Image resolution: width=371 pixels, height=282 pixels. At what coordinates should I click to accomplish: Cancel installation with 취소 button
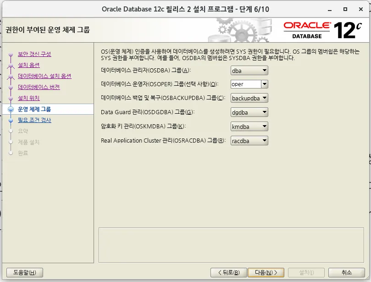347,272
